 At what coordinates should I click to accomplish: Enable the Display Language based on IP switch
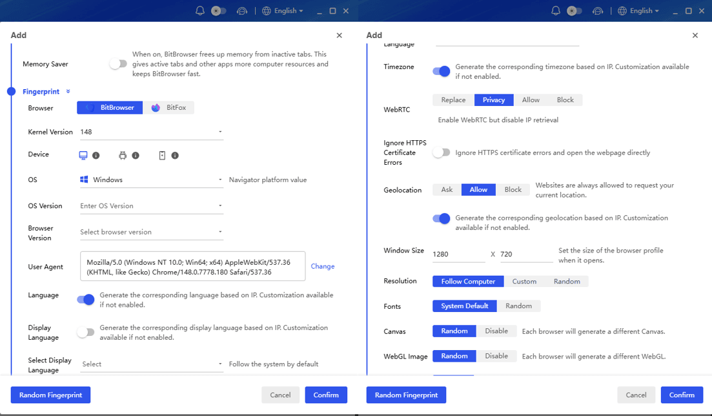tap(85, 332)
